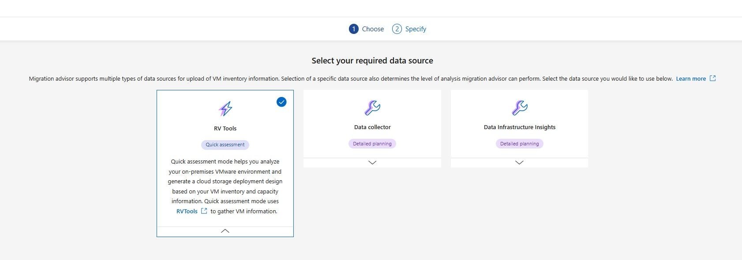The image size is (742, 260).
Task: Open the RVTools hyperlink
Action: (x=187, y=212)
